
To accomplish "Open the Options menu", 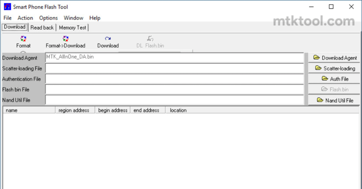I will click(x=48, y=18).
